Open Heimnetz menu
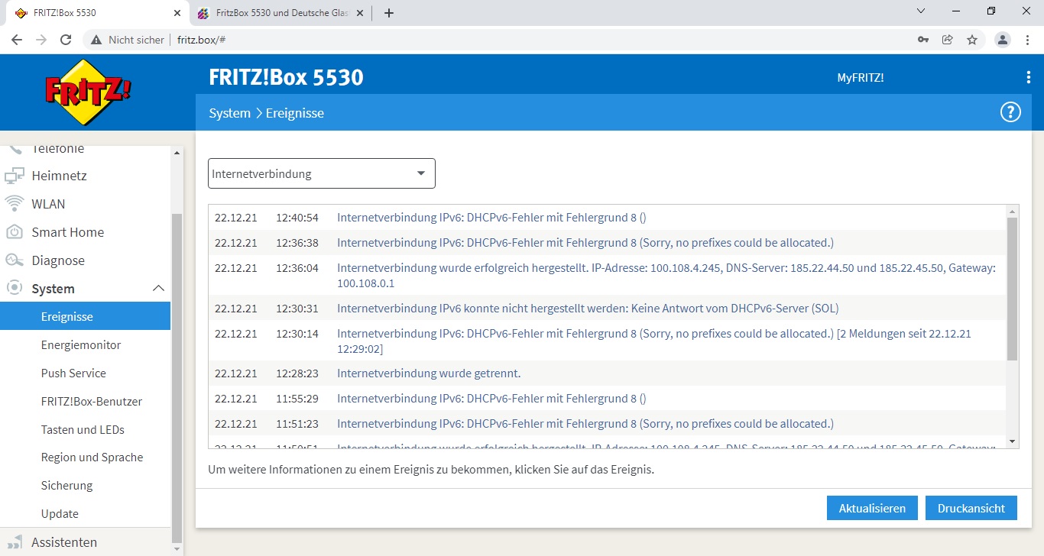 [59, 176]
